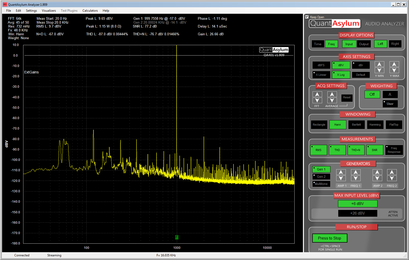The image size is (409, 260).
Task: Choose Rectangle window
Action: (319, 125)
